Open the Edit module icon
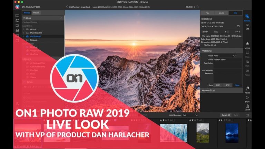The width and height of the screenshot is (265, 149). (247, 25)
